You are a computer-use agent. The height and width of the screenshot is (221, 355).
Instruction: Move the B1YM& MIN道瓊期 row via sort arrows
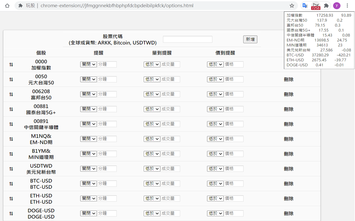tap(11, 154)
